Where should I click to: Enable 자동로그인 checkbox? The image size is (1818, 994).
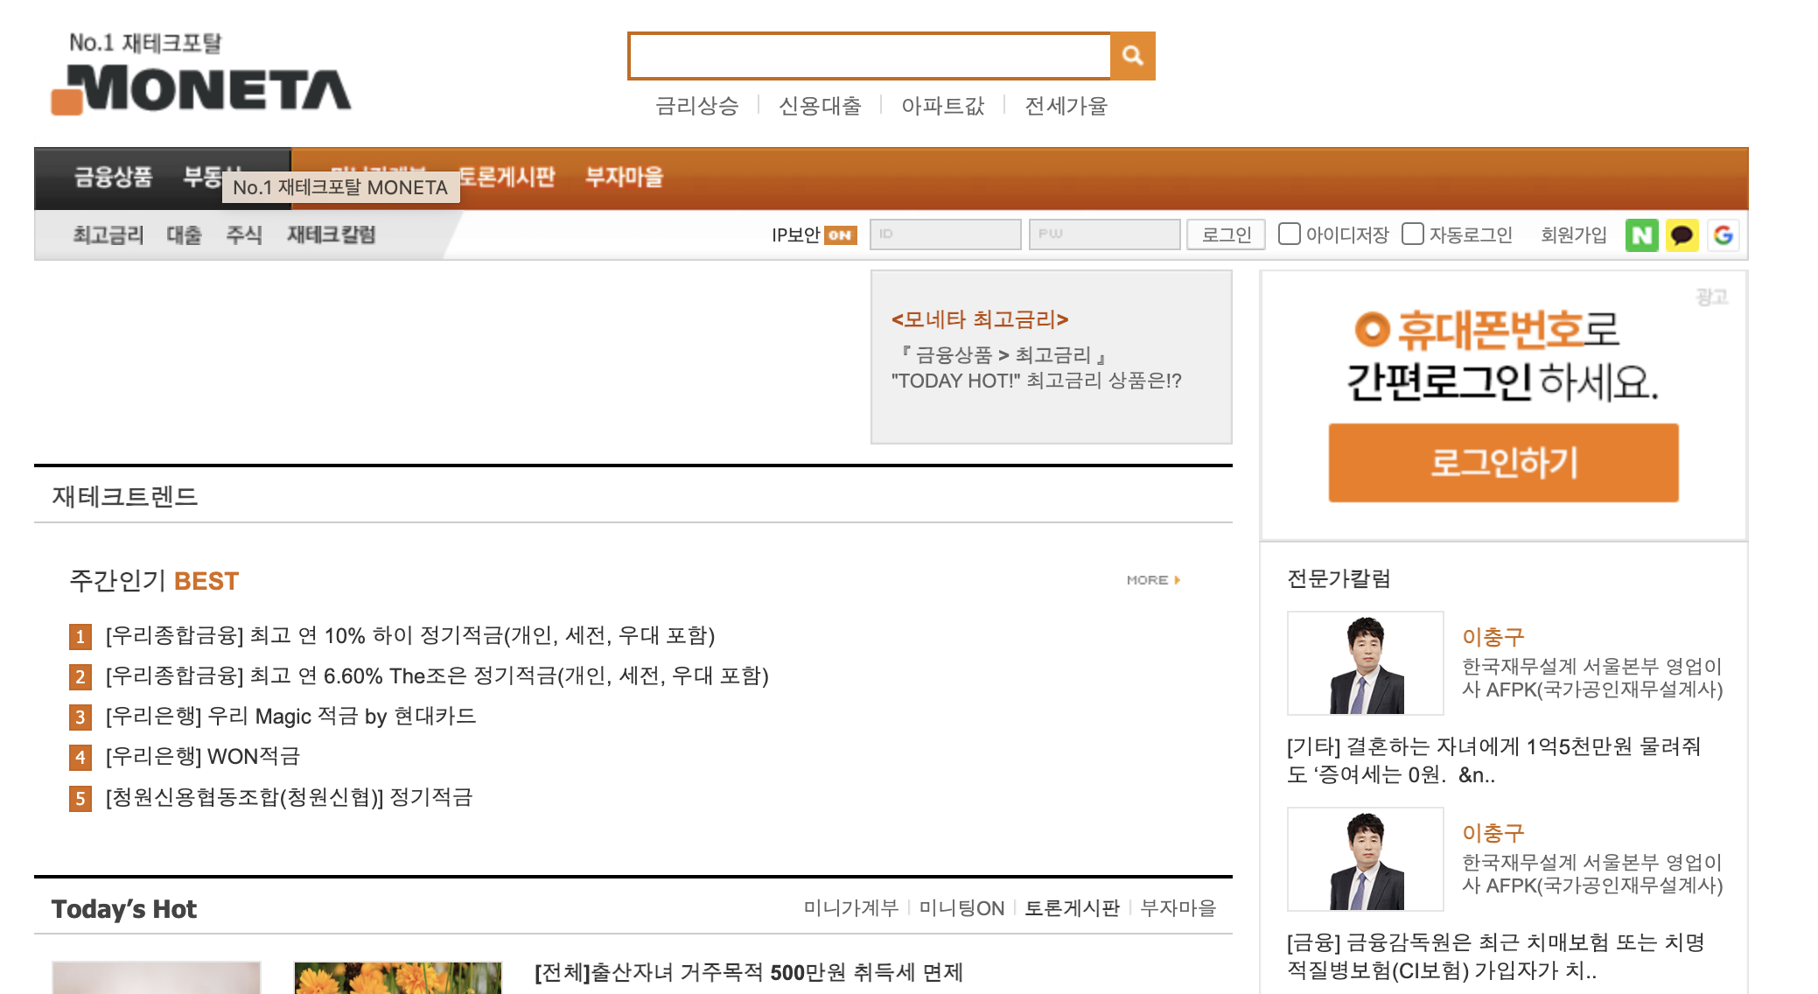pyautogui.click(x=1412, y=234)
